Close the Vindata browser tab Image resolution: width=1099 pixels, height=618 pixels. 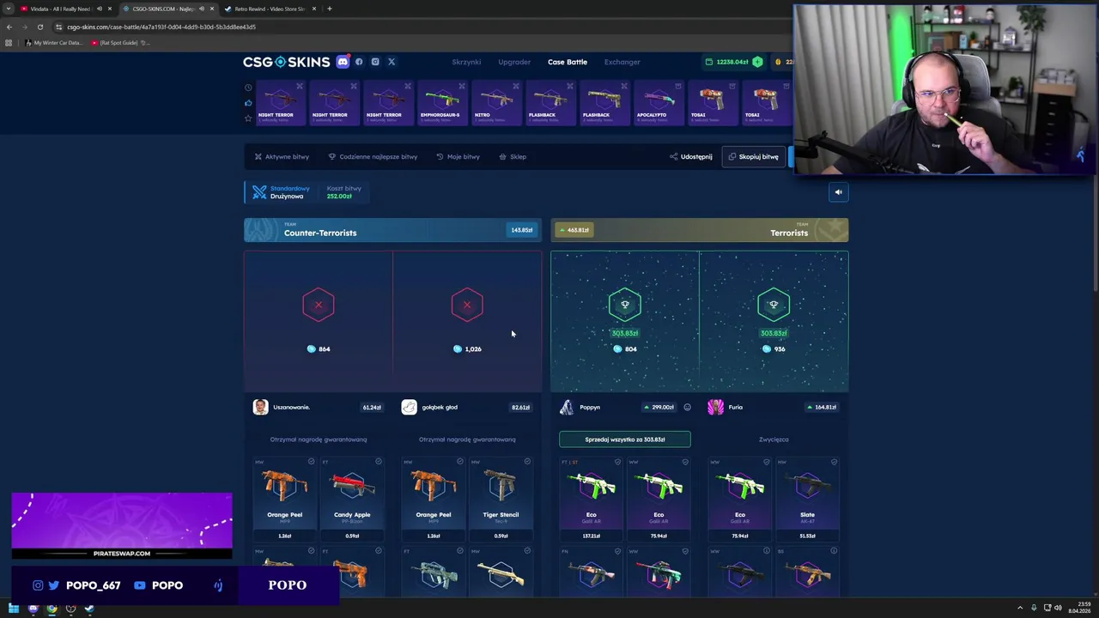pos(109,9)
